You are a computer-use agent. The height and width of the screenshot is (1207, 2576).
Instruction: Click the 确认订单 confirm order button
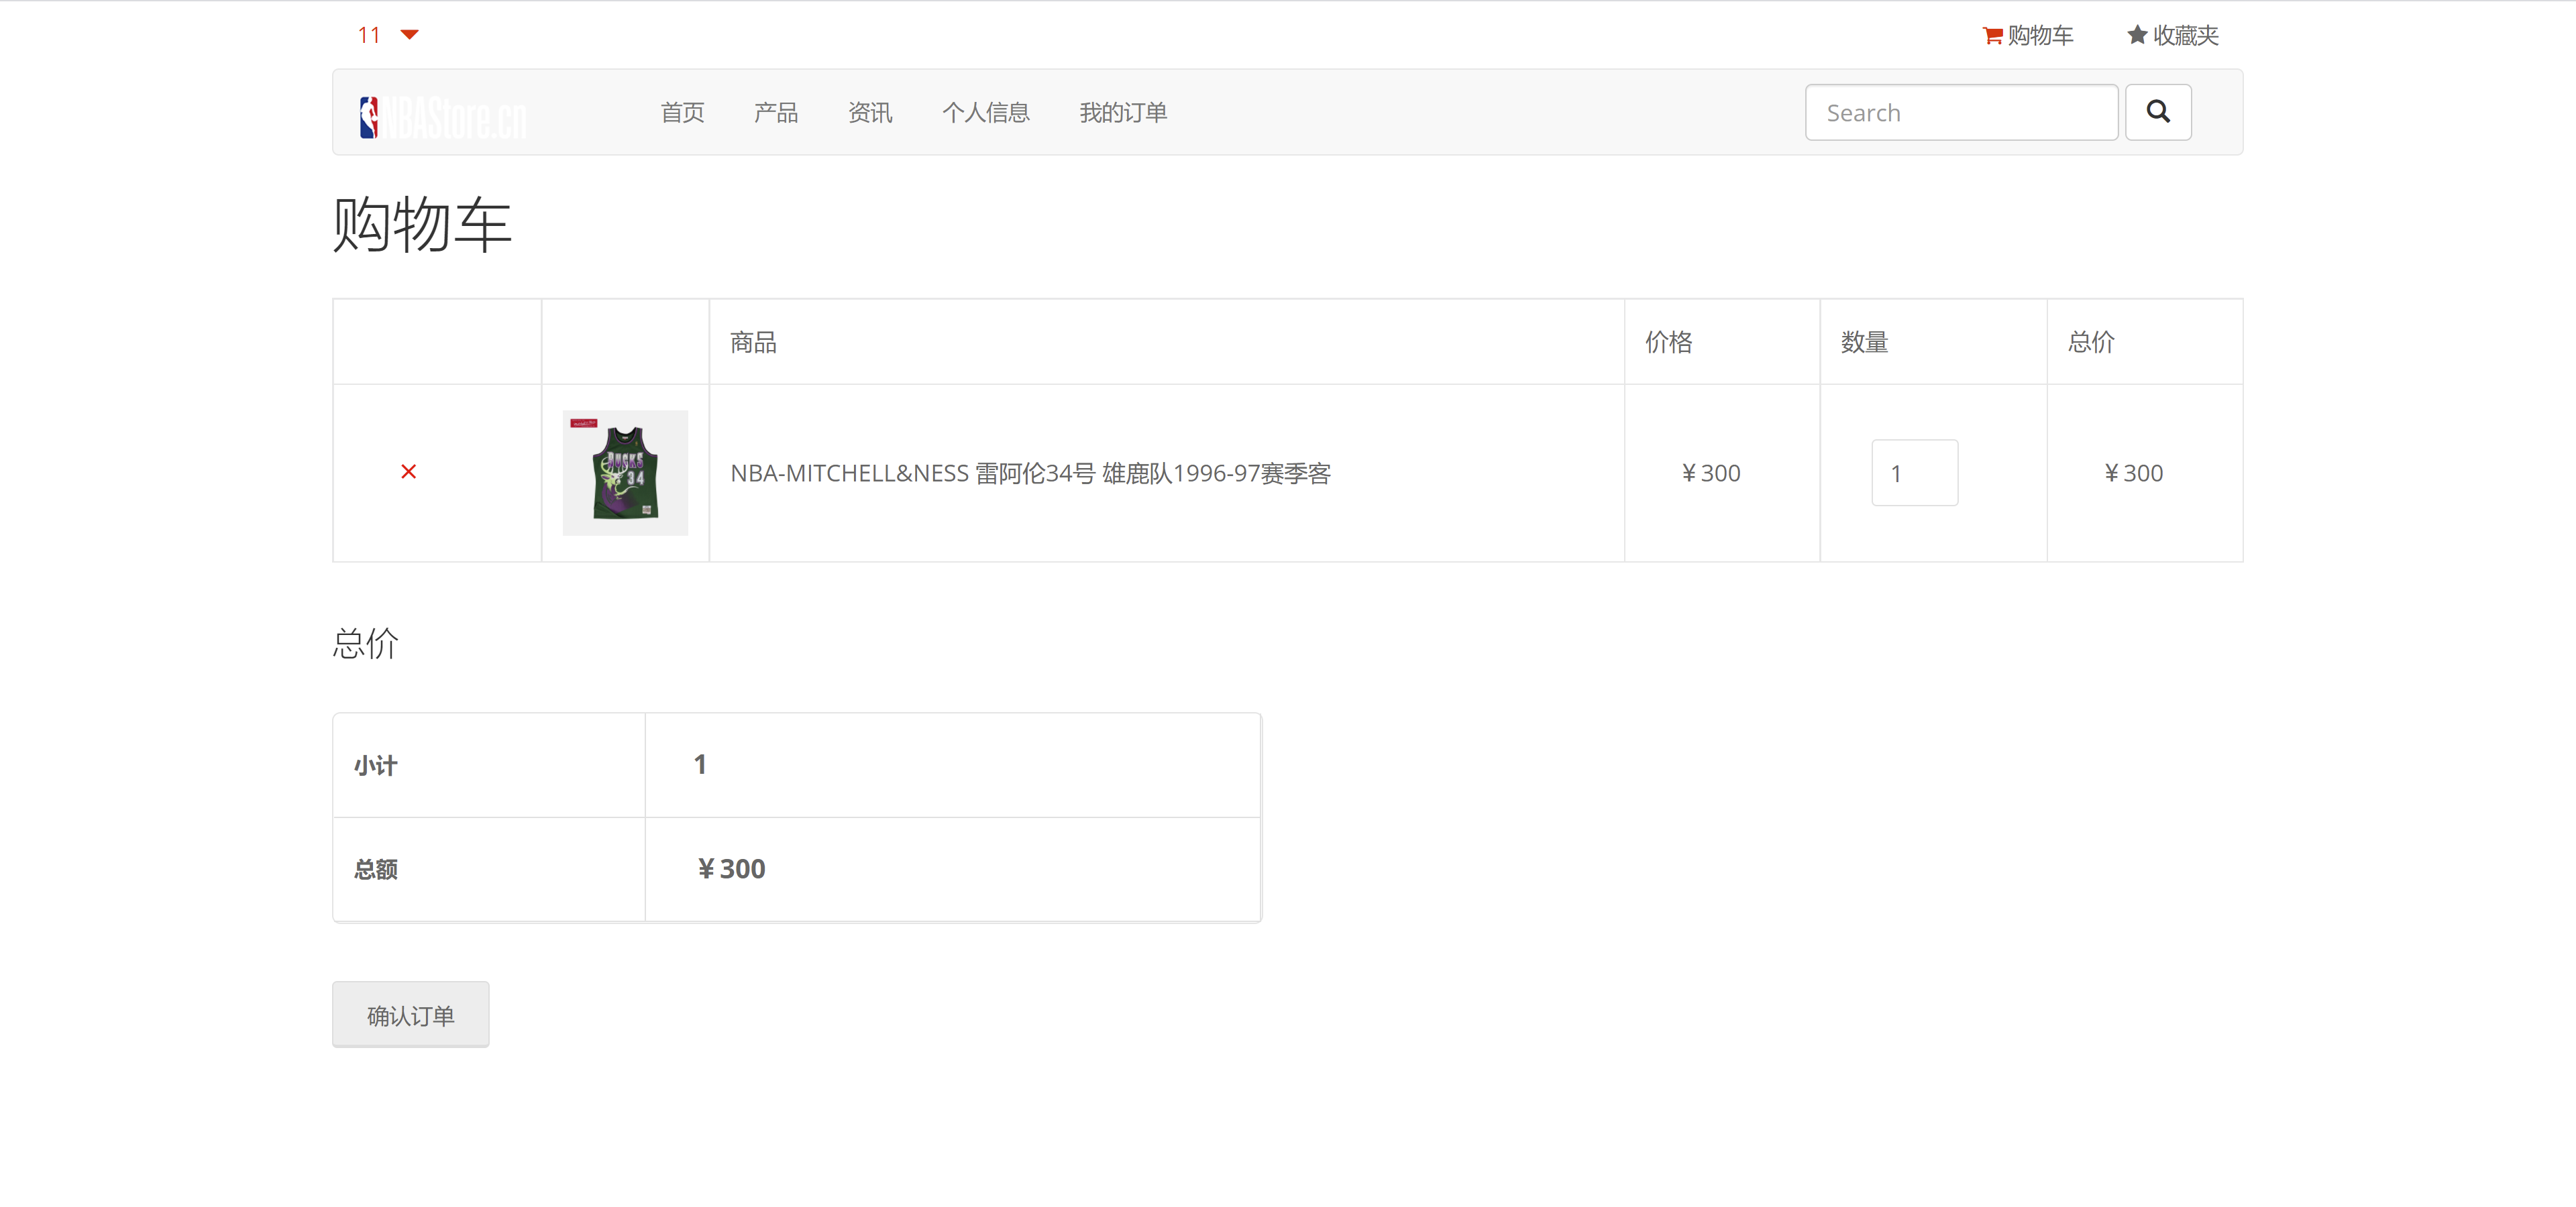(410, 1014)
